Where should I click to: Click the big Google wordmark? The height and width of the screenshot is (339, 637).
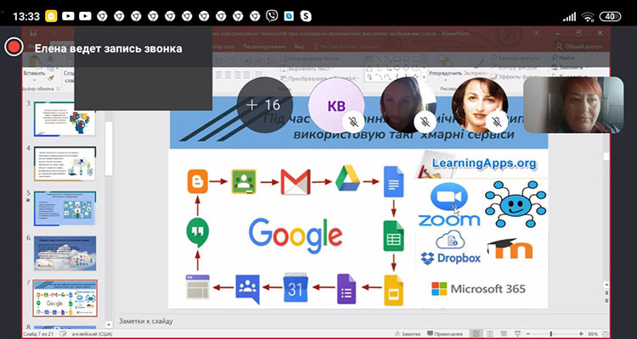coord(296,236)
